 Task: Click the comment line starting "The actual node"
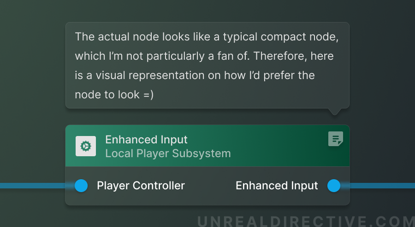click(207, 37)
